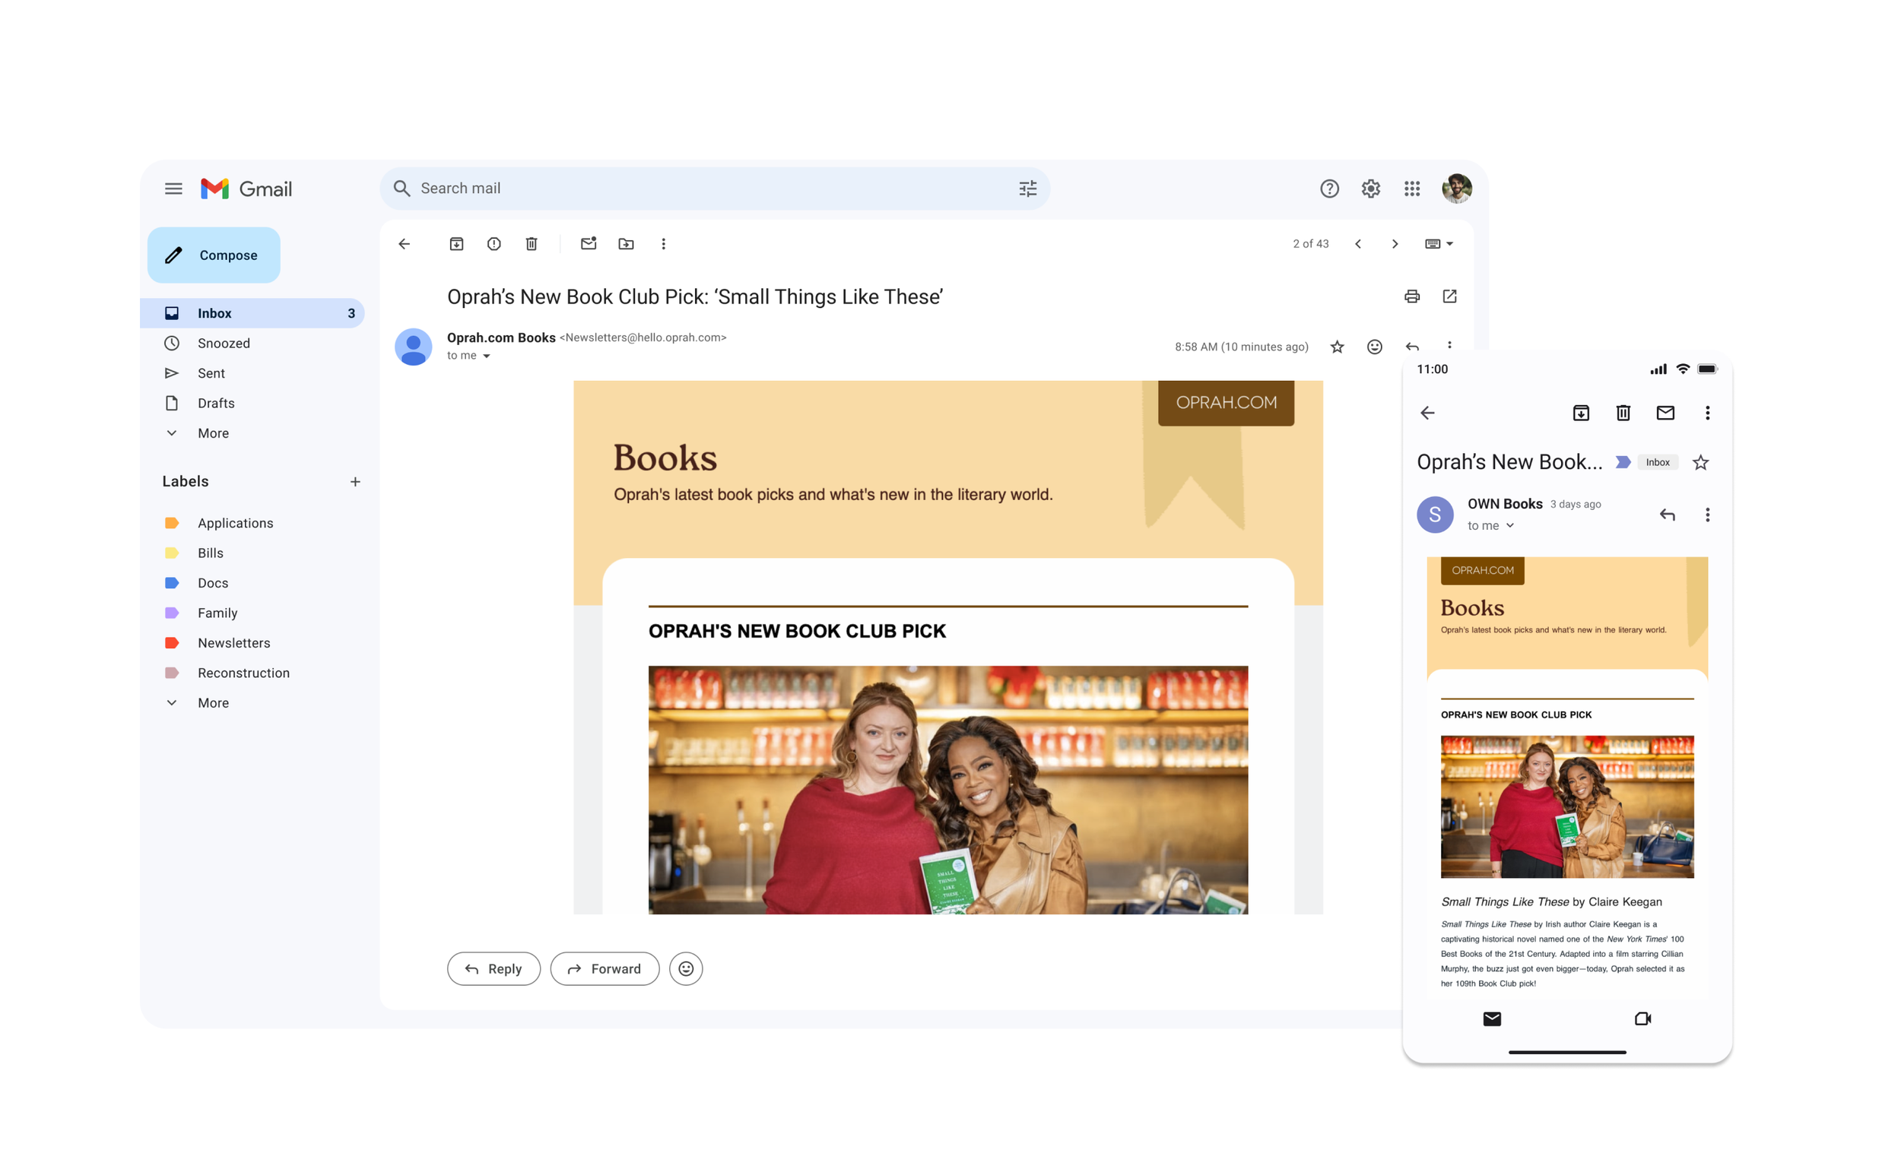
Task: Open the email in a new window
Action: coord(1449,296)
